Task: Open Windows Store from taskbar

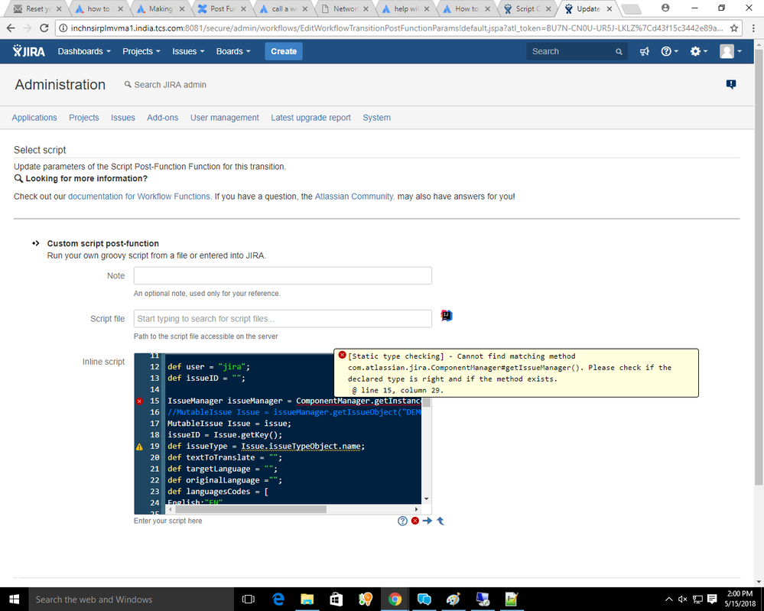Action: click(336, 600)
